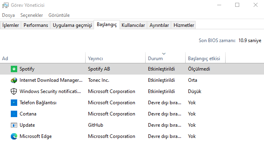Image resolution: width=264 pixels, height=164 pixels.
Task: Switch to the Performans tab
Action: point(36,25)
